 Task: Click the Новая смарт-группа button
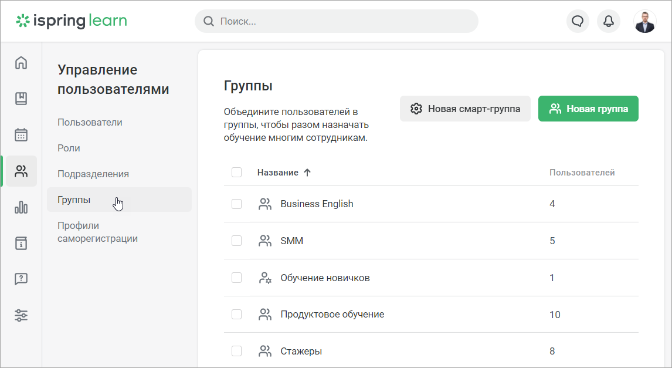click(x=465, y=109)
